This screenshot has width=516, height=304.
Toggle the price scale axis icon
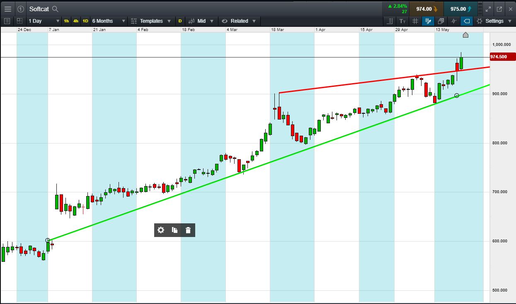pyautogui.click(x=389, y=21)
